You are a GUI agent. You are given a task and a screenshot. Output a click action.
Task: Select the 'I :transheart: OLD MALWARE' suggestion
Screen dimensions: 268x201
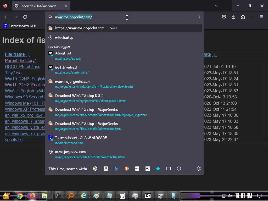click(x=124, y=140)
